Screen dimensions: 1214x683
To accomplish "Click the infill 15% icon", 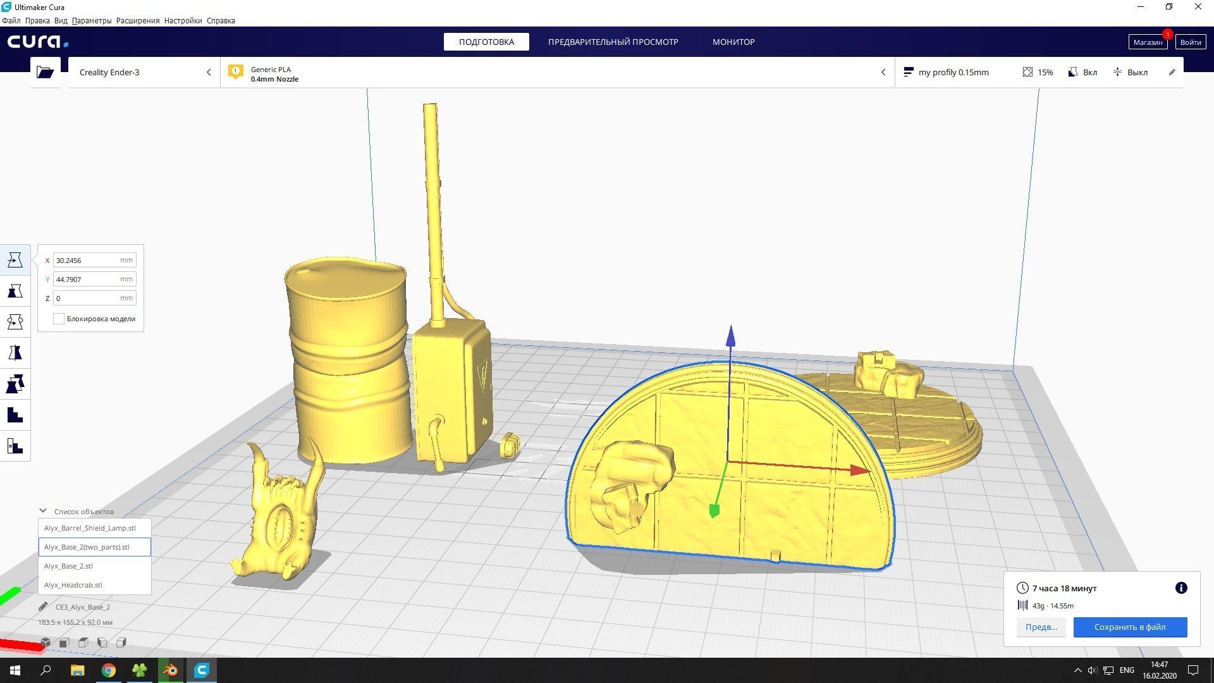I will pos(1027,72).
